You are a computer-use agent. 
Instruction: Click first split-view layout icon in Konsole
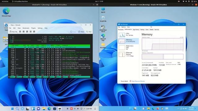pyautogui.click(x=20, y=32)
